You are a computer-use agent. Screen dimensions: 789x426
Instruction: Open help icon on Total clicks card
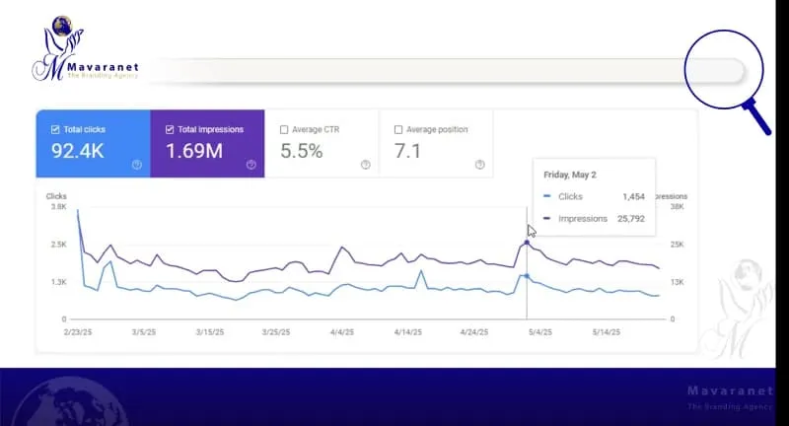pos(136,165)
